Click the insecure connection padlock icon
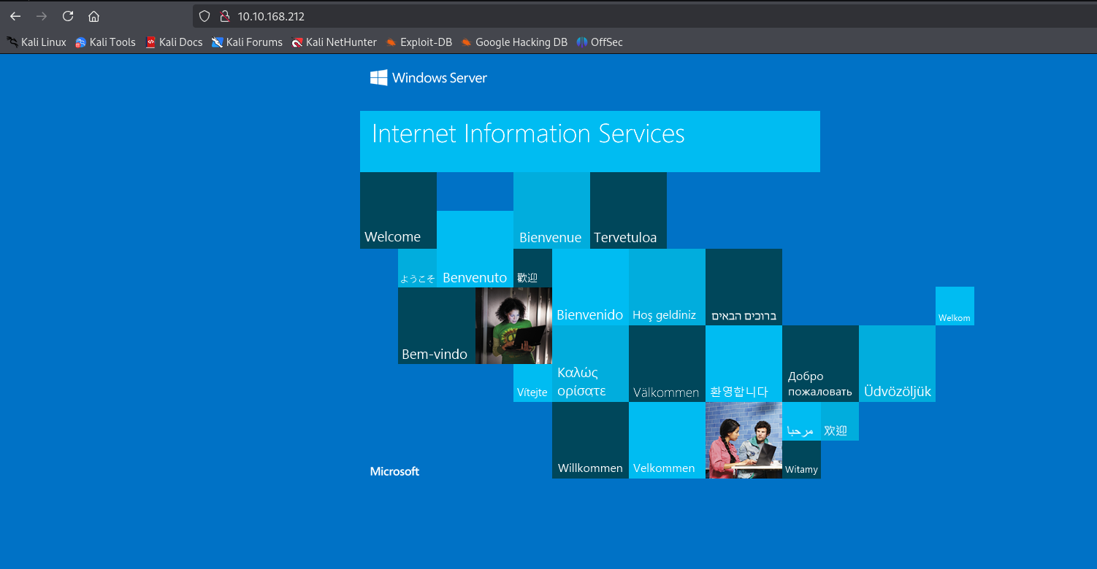The height and width of the screenshot is (569, 1097). (224, 16)
